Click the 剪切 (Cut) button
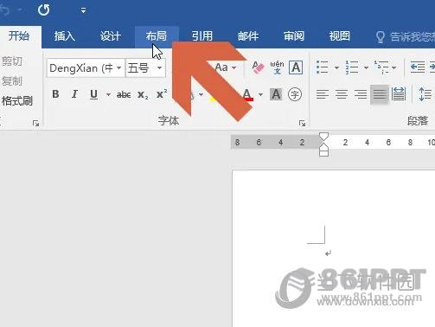Image resolution: width=435 pixels, height=327 pixels. point(12,61)
